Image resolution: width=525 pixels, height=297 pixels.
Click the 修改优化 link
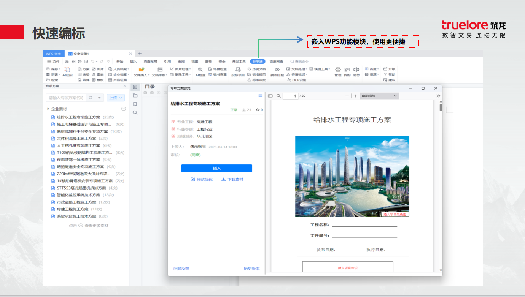coord(202,179)
